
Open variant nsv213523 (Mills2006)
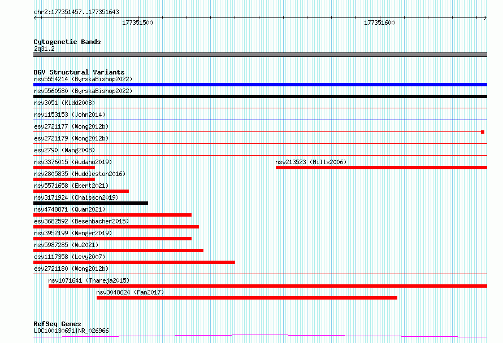[x=311, y=162]
